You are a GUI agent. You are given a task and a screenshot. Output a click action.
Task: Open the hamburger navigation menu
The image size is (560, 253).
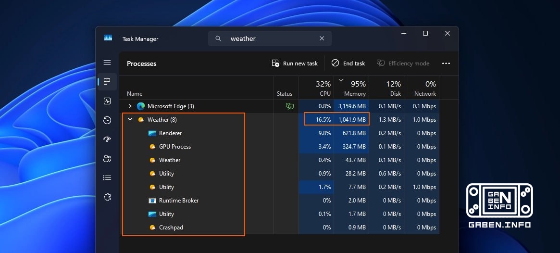[107, 63]
